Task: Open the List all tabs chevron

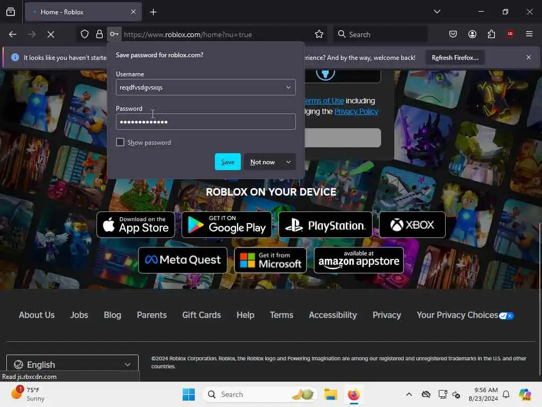Action: coord(437,12)
